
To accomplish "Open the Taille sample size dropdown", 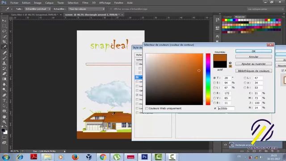I will (38, 9).
